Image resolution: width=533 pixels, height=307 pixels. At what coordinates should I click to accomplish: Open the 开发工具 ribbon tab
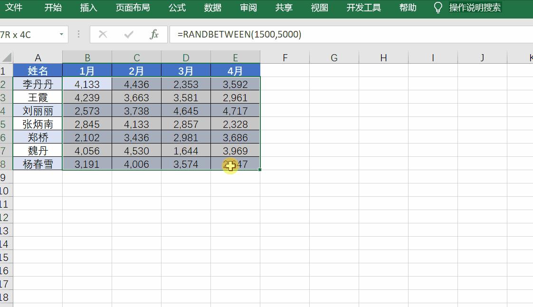363,8
